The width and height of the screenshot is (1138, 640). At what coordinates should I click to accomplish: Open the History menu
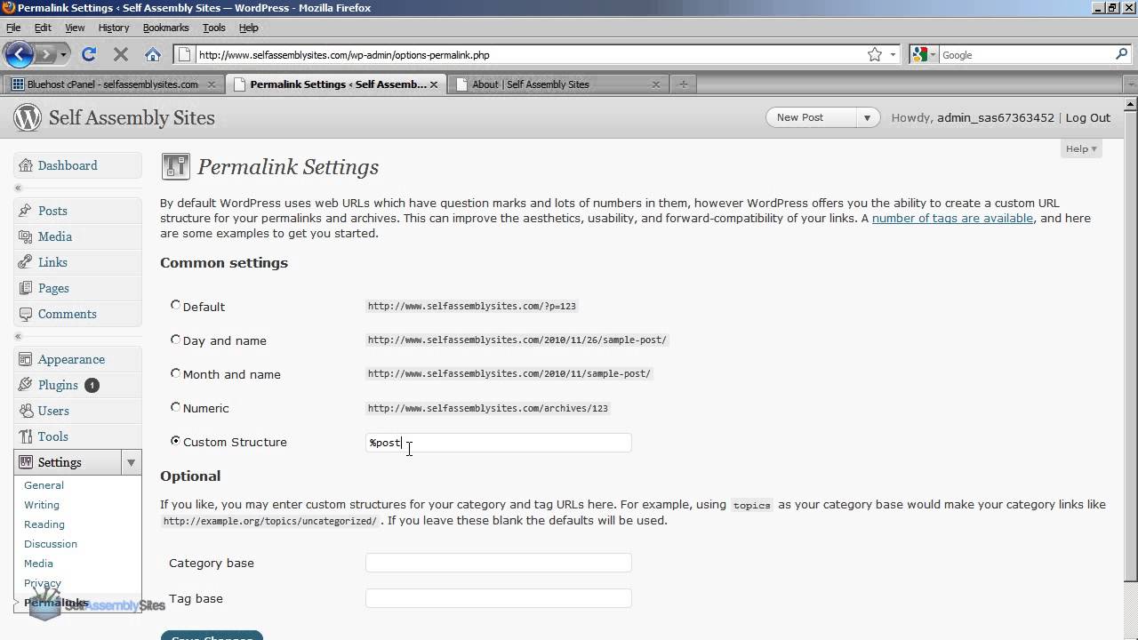114,28
